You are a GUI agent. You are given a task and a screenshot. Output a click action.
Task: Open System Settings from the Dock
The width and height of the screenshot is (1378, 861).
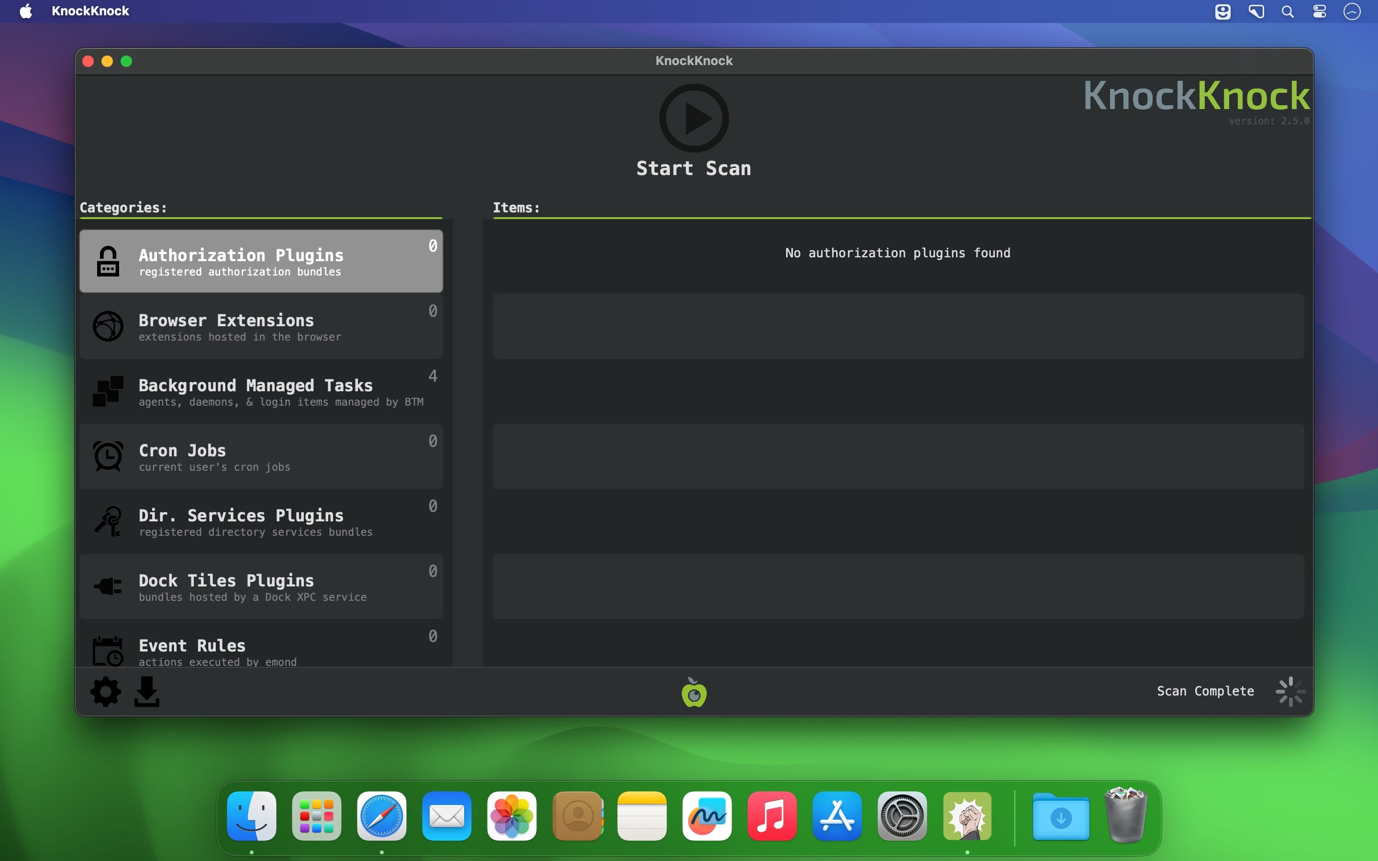click(902, 816)
